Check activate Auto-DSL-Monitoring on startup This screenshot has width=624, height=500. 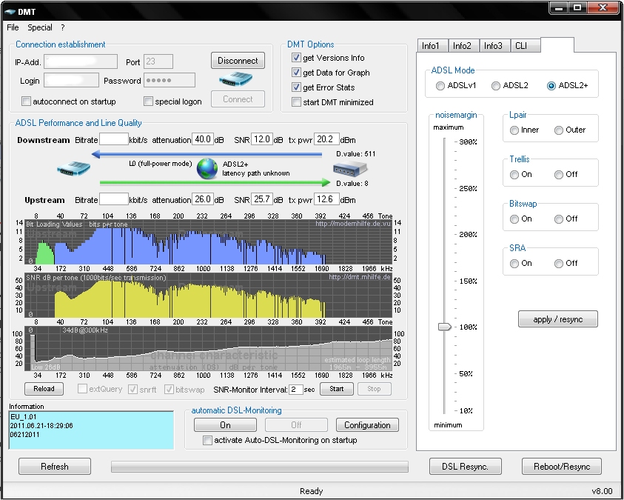tap(207, 440)
